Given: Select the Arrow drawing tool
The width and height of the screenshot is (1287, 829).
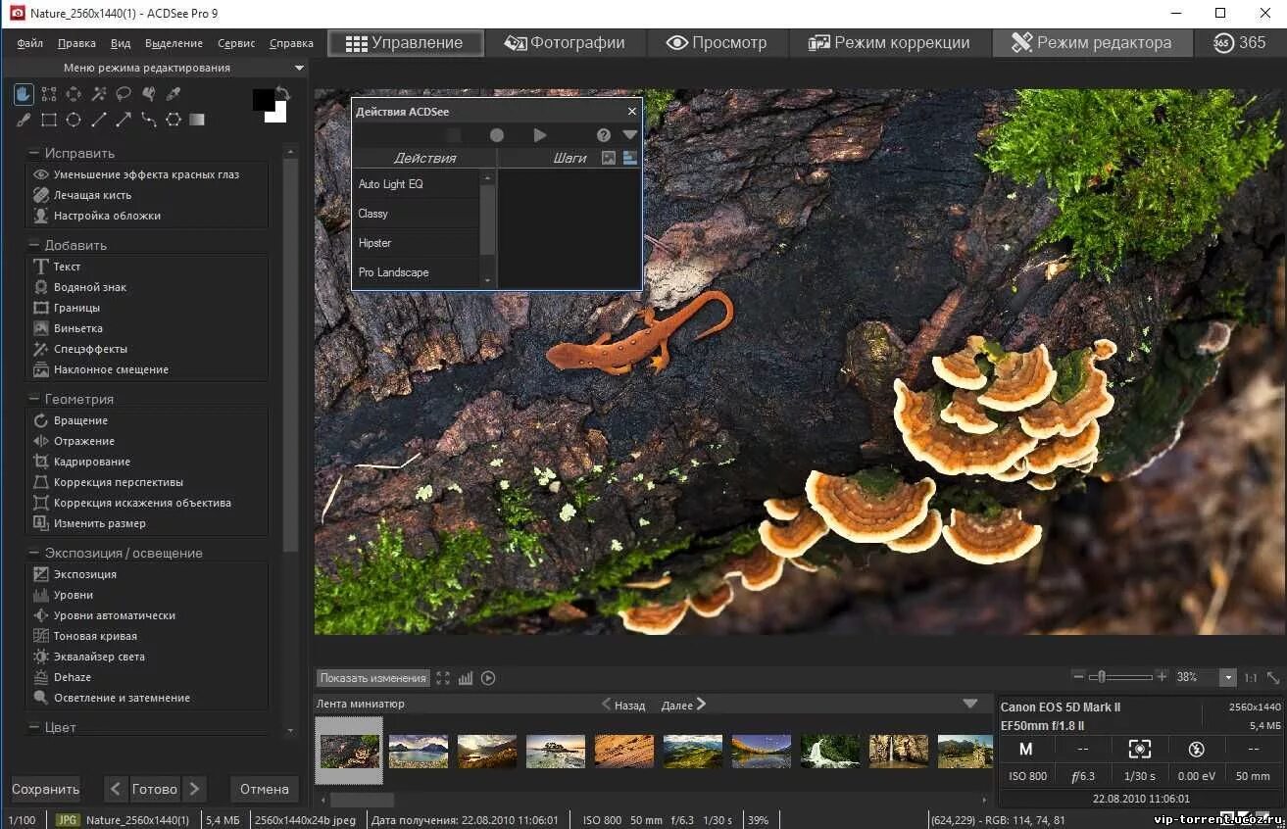Looking at the screenshot, I should click(124, 120).
